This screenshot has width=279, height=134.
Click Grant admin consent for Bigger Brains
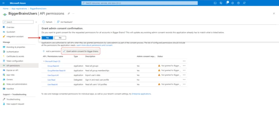coord(81,51)
